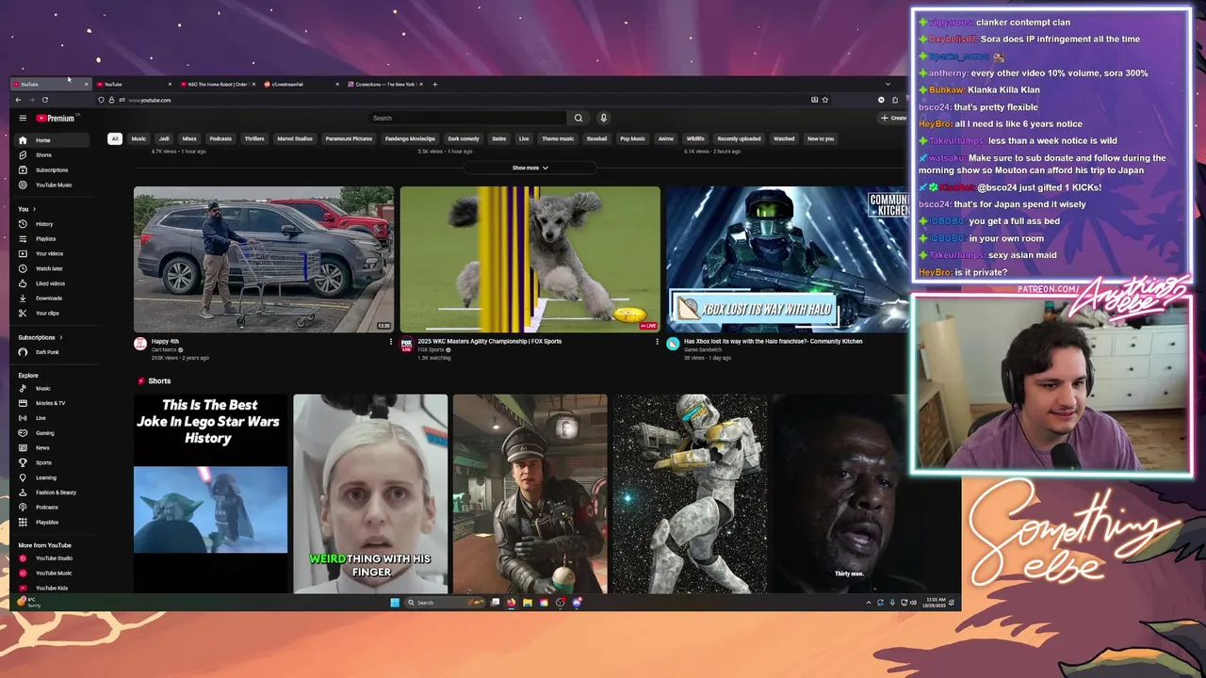Open the Home sidebar item
Screen dimensions: 1206x678
[x=53, y=140]
